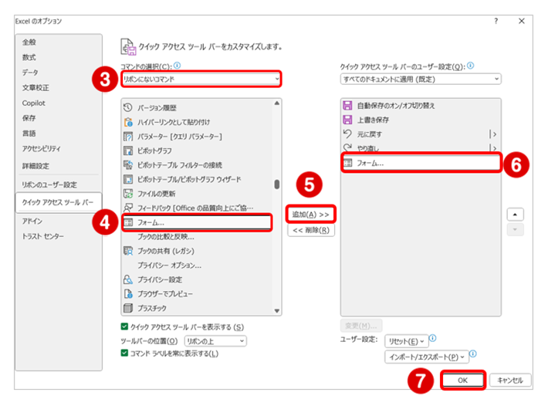The height and width of the screenshot is (396, 548).
Task: Open すべてのドキュメントに適用 dropdown
Action: point(421,79)
